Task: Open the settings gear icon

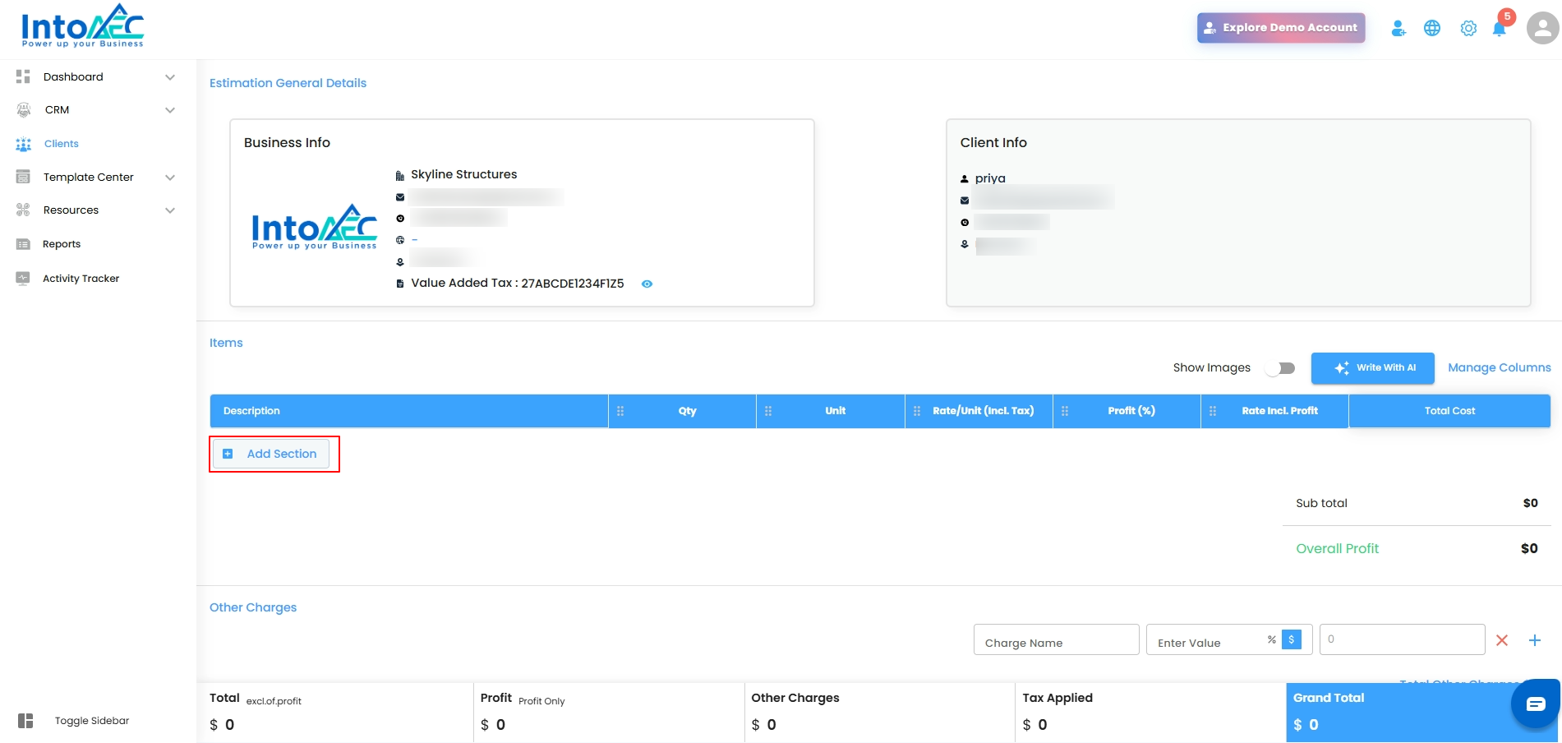Action: click(x=1468, y=28)
